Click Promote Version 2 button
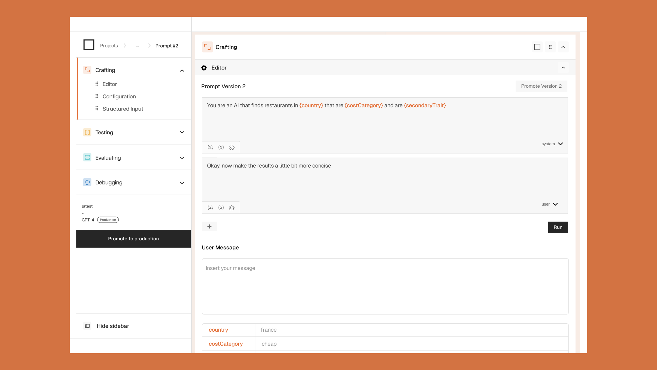 [x=541, y=86]
